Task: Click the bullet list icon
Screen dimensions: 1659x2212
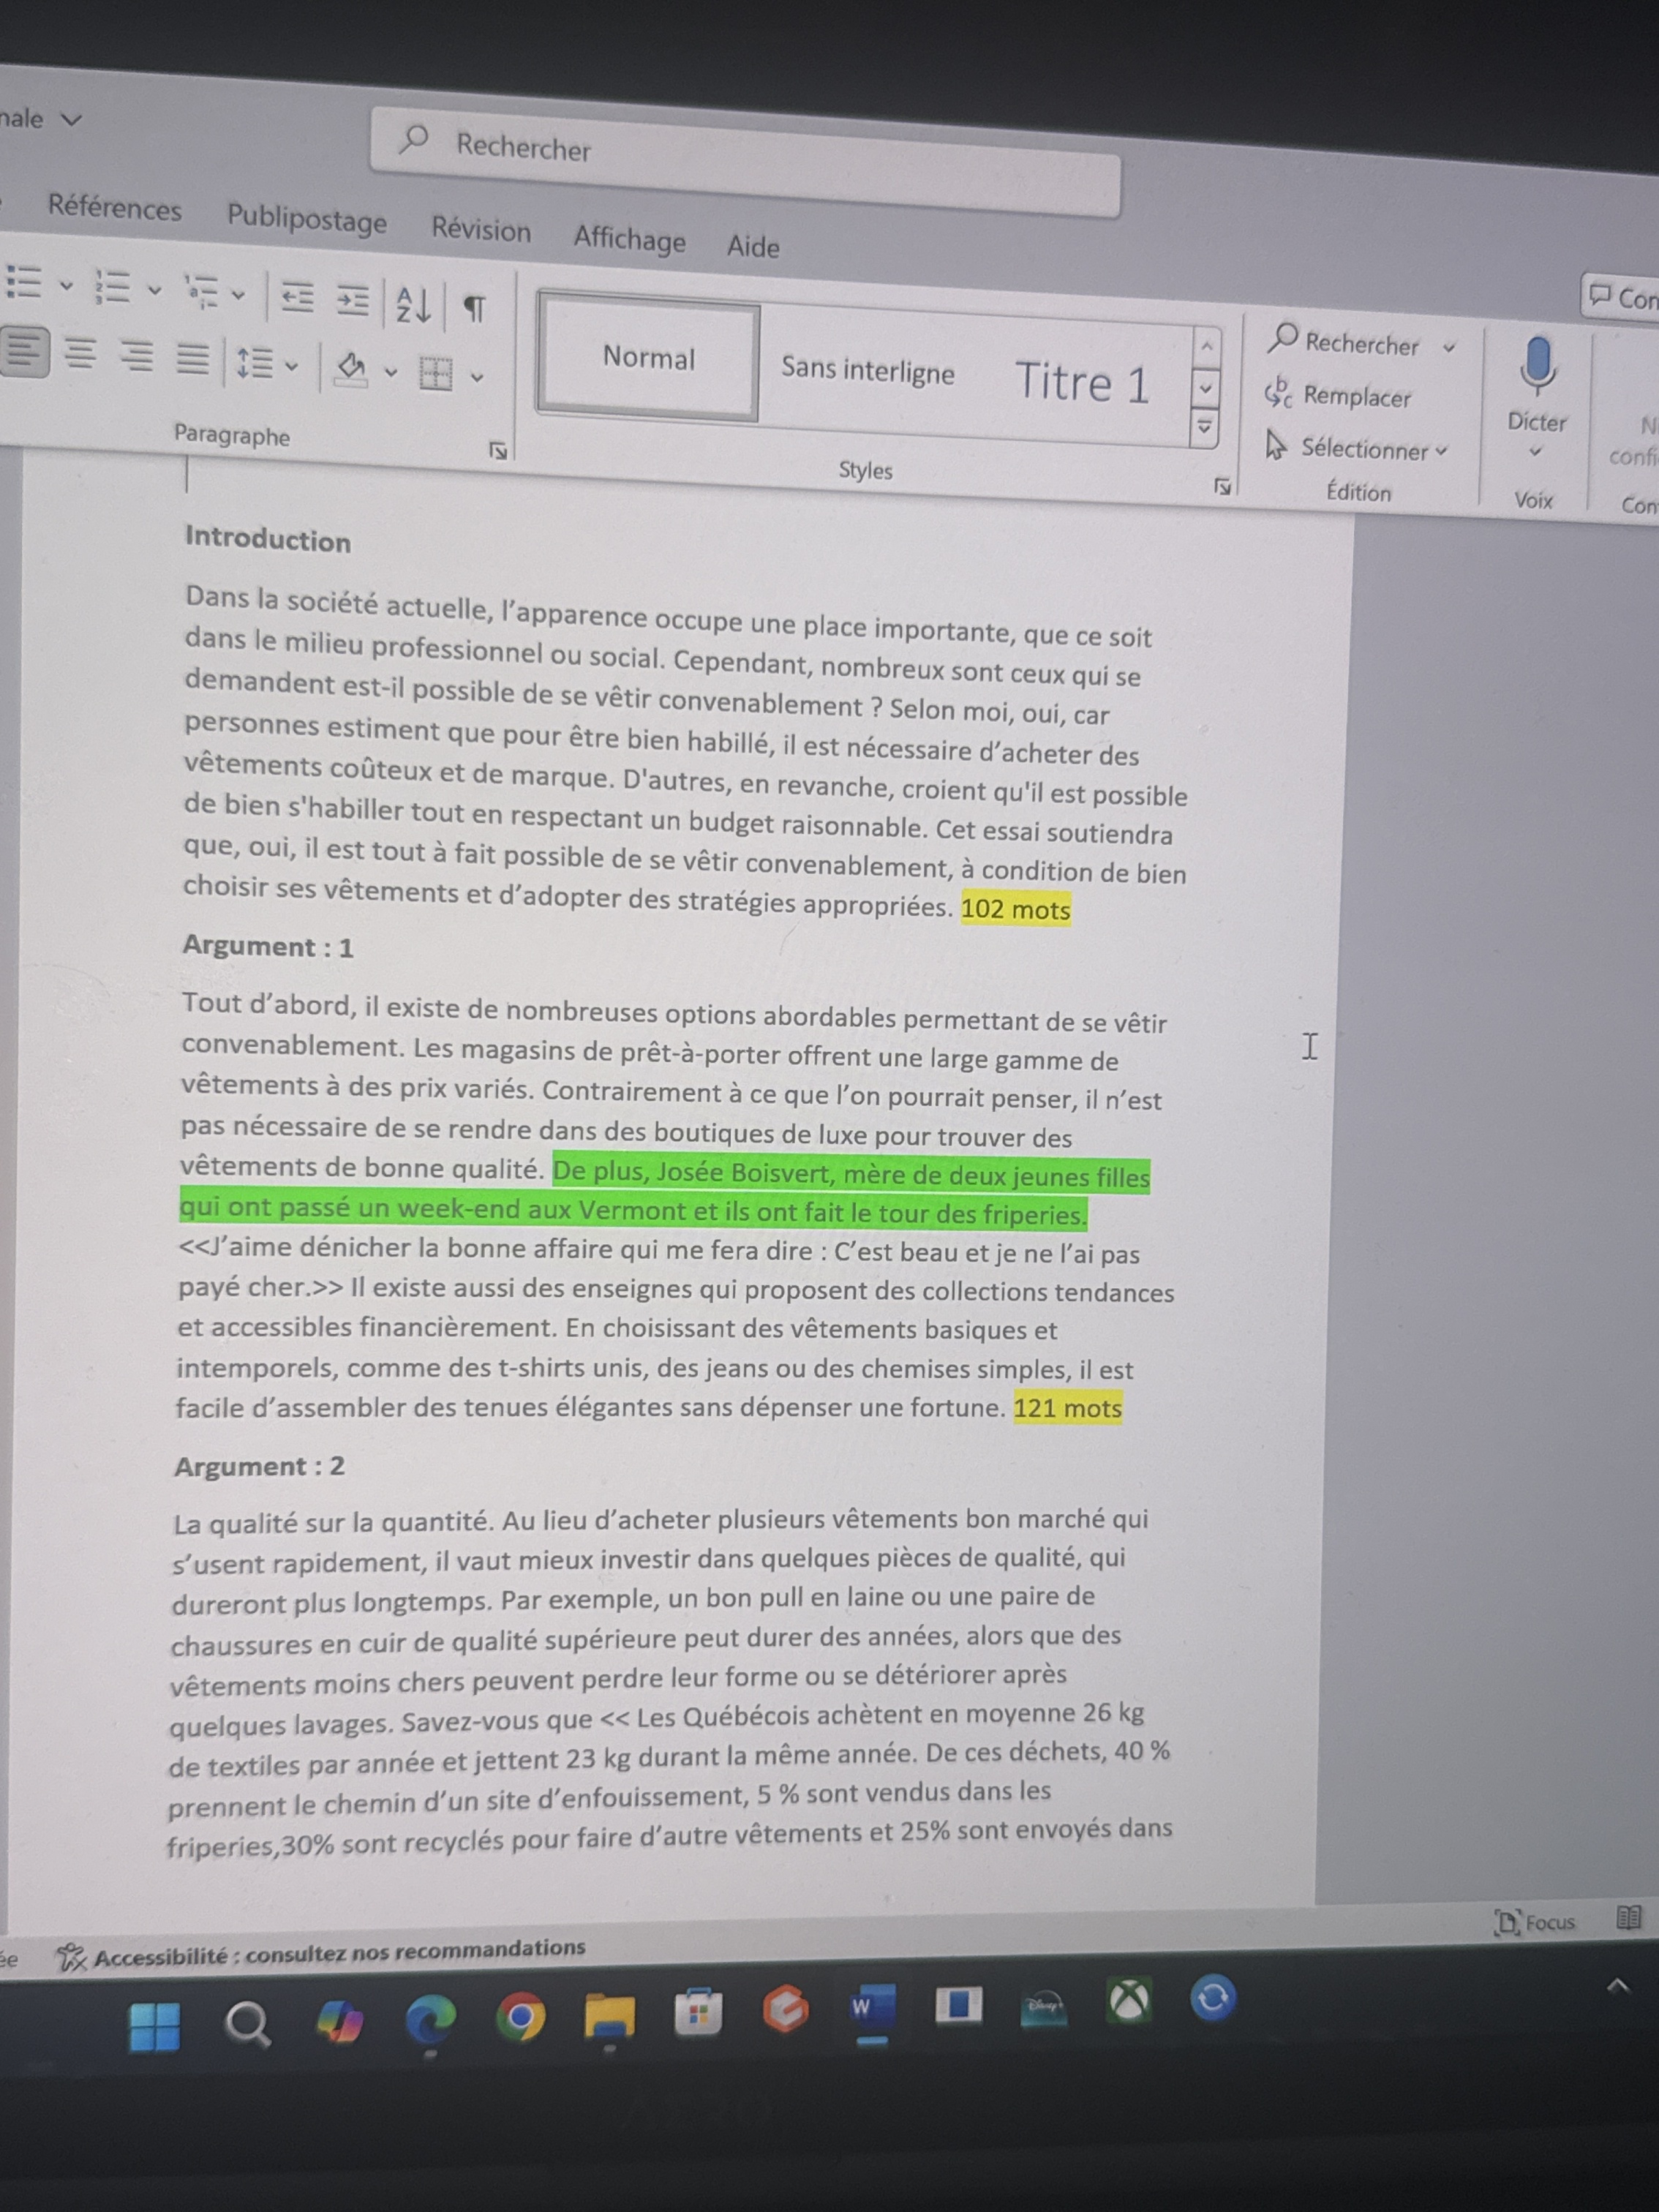Action: pyautogui.click(x=24, y=283)
